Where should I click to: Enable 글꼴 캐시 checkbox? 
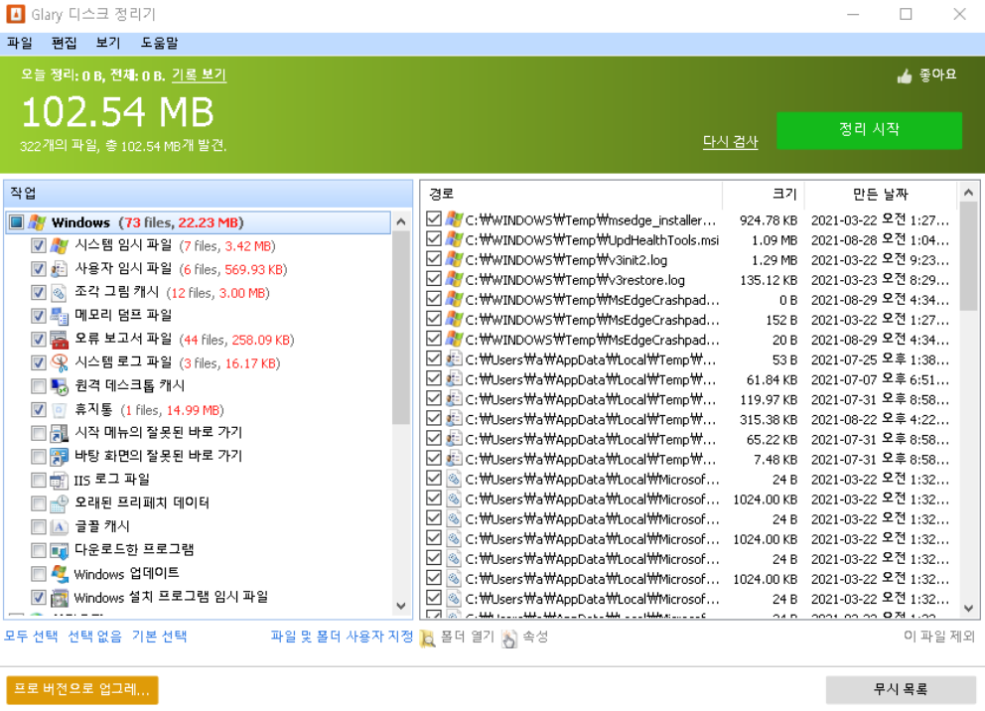pos(39,527)
